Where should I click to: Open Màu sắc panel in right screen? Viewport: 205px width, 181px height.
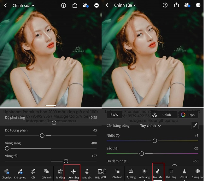[158, 173]
